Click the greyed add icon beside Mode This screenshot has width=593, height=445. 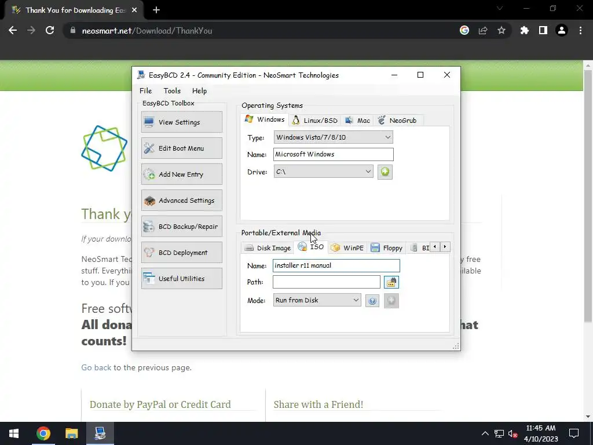391,301
